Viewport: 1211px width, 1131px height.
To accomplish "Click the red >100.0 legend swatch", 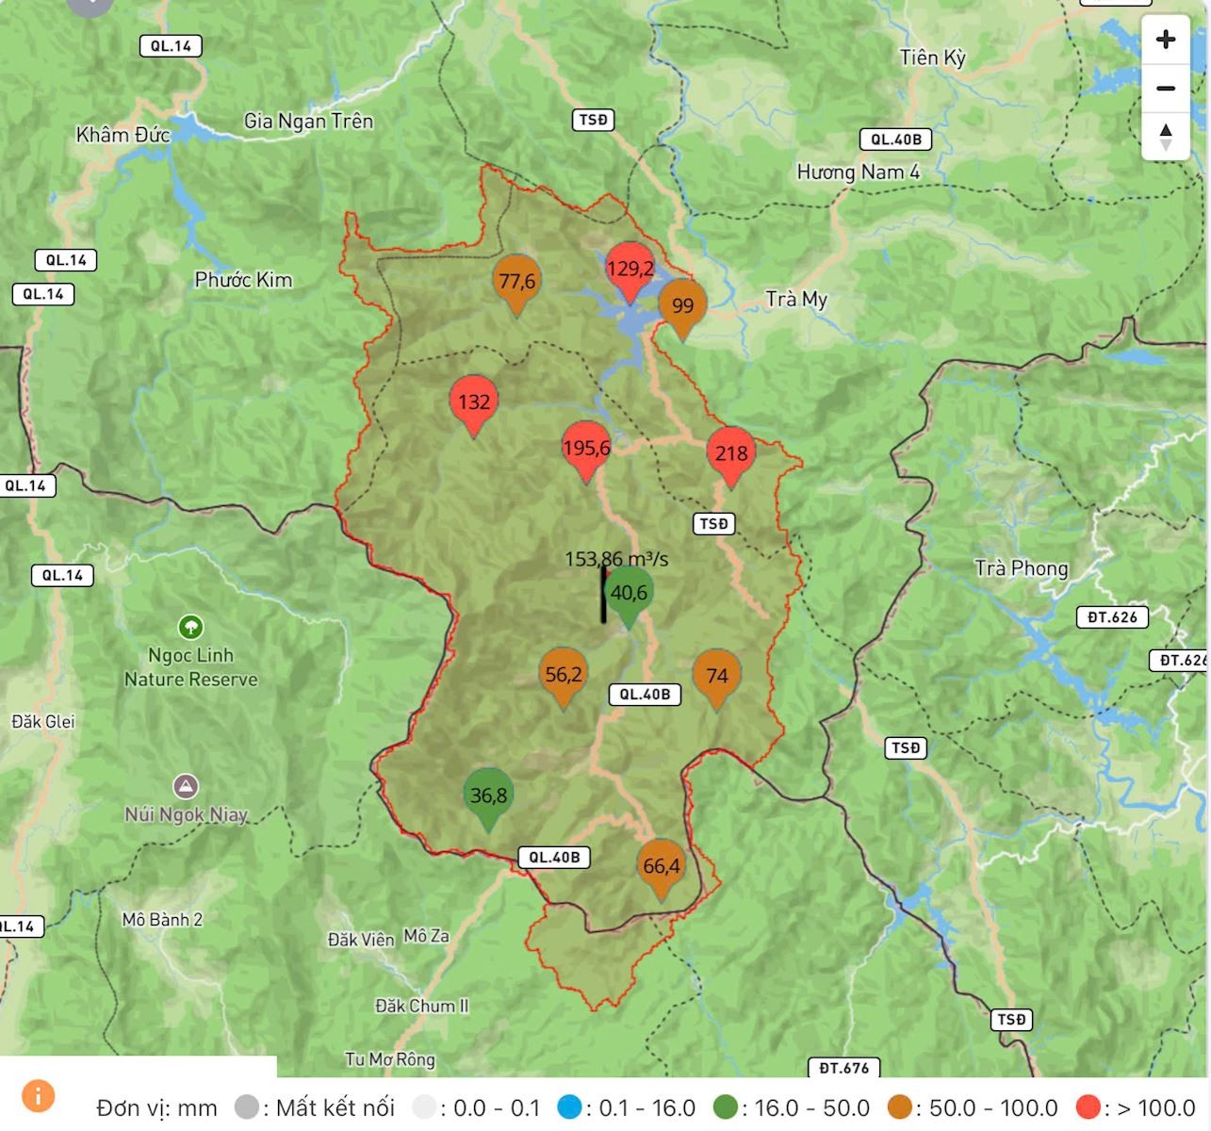I will click(1088, 1106).
